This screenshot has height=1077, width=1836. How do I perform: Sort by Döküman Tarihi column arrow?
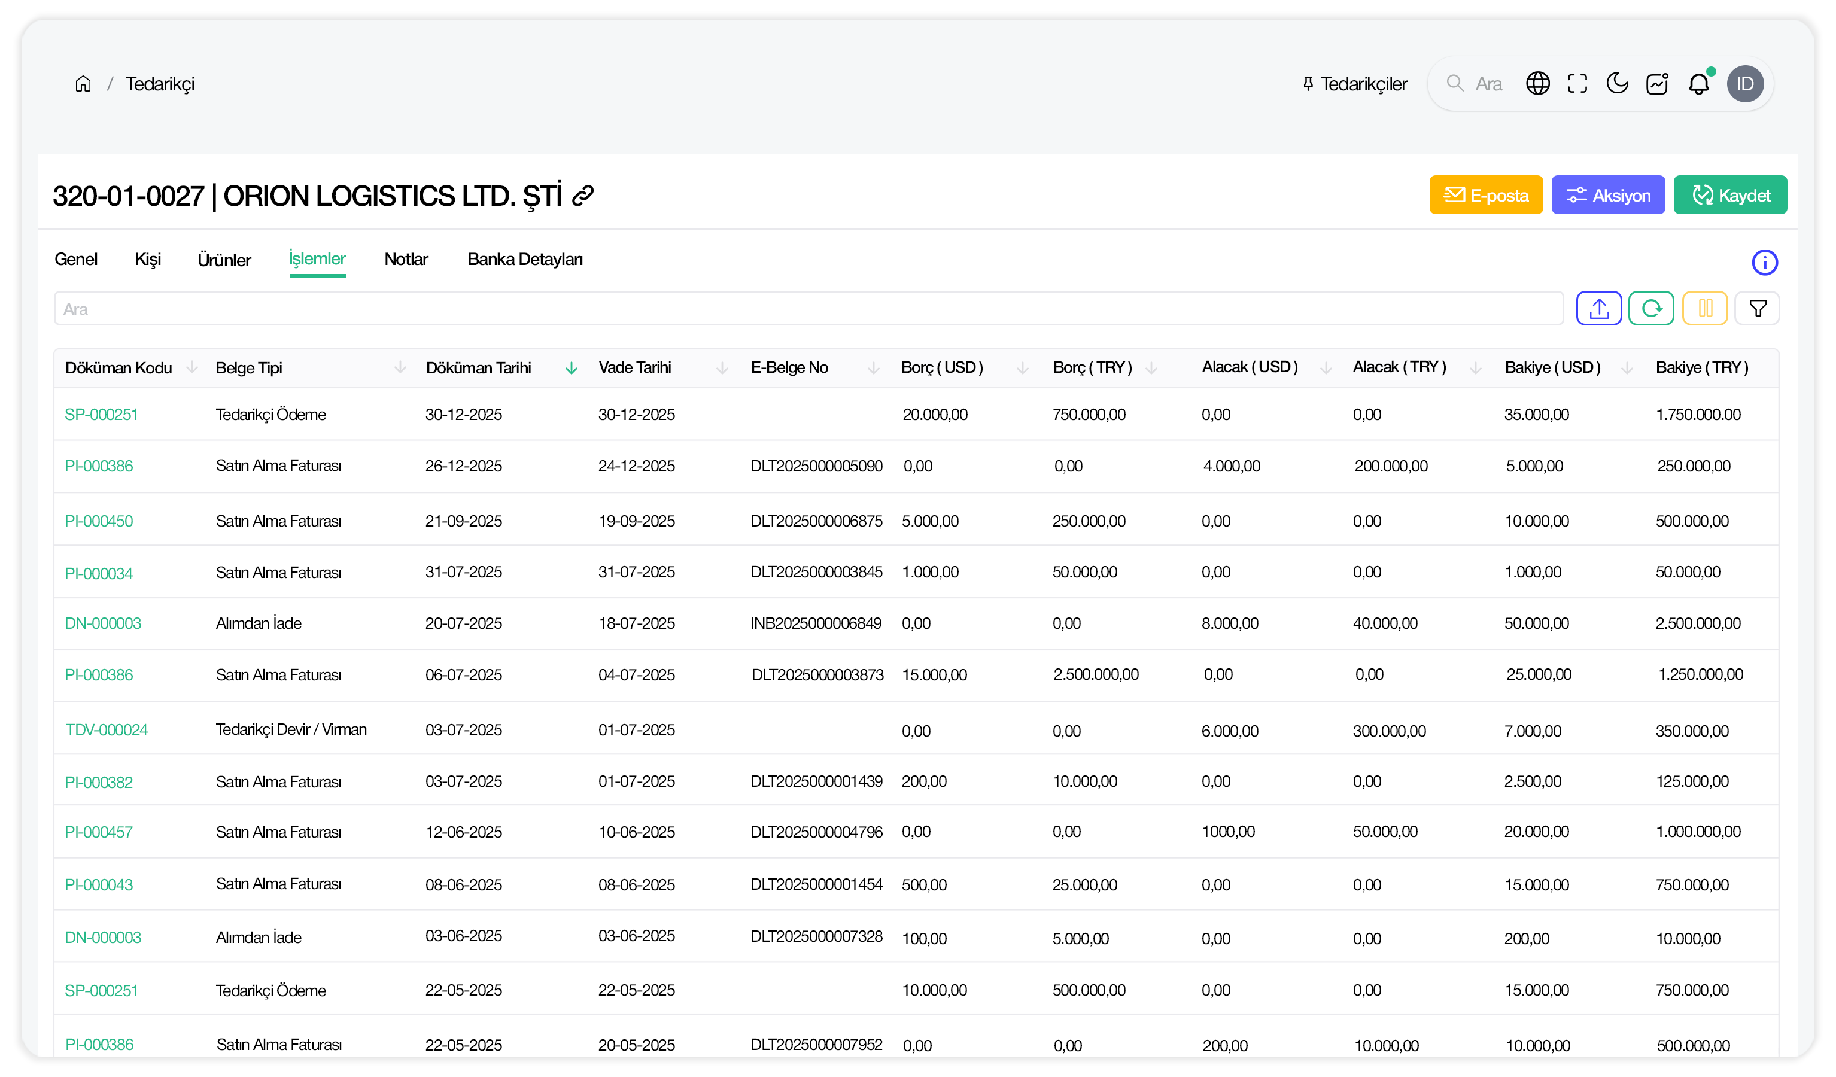[571, 369]
